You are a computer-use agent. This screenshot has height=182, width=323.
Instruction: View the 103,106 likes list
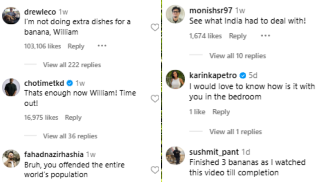[x=42, y=46]
